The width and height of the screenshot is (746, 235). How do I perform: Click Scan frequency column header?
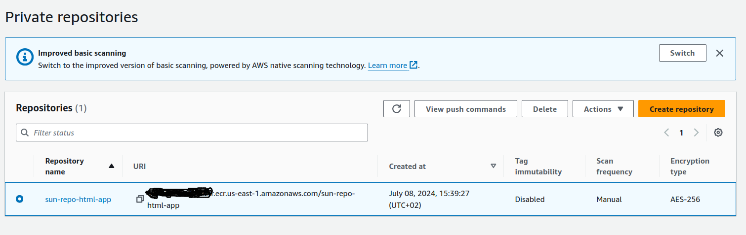coord(614,167)
